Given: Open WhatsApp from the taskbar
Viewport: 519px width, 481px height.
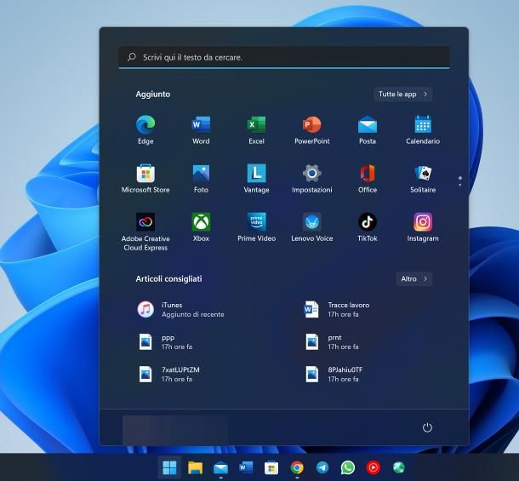Looking at the screenshot, I should tap(347, 467).
